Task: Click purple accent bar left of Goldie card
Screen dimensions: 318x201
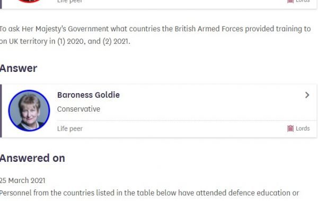Action: [x=1, y=111]
